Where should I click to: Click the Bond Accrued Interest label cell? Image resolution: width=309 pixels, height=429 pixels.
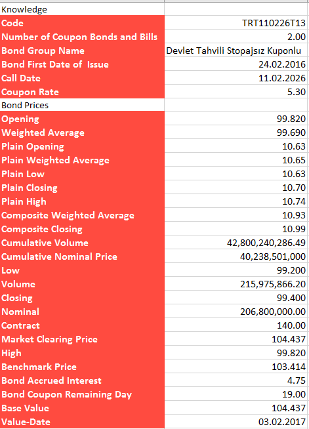[82, 380]
